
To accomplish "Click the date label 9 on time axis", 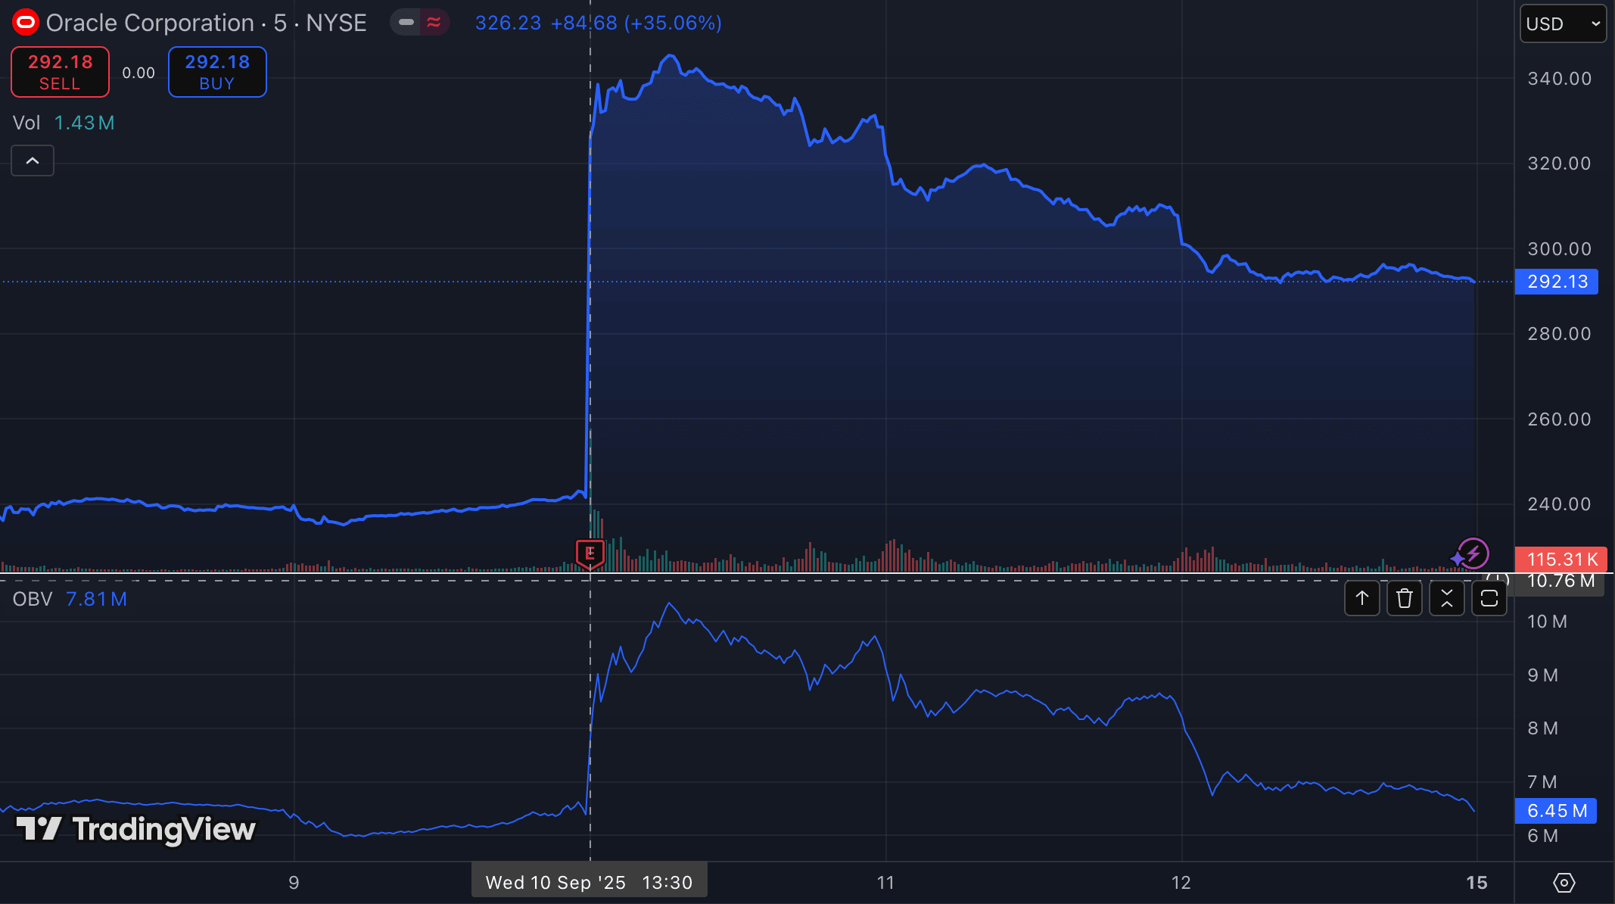I will click(294, 883).
